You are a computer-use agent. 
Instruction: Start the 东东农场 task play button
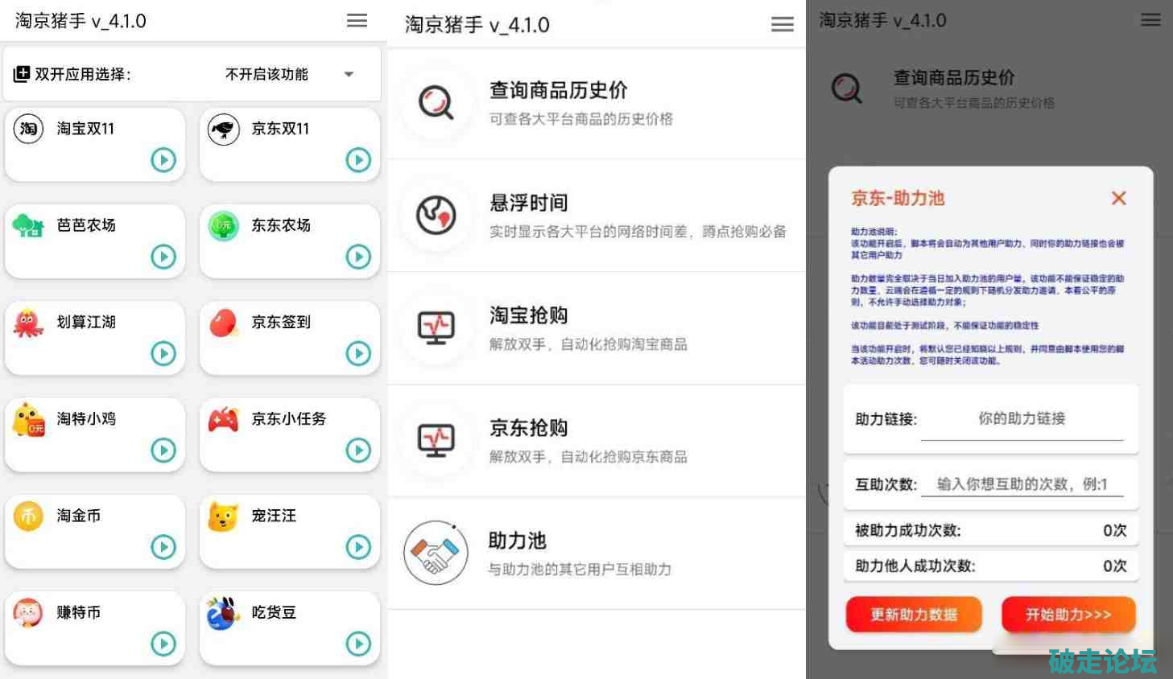click(x=358, y=257)
